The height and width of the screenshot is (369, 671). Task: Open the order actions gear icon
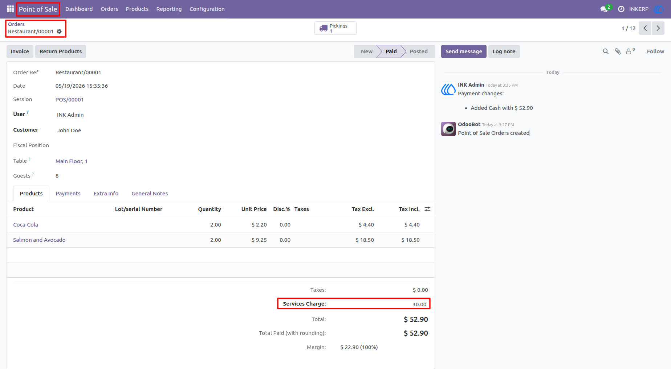[x=59, y=32]
